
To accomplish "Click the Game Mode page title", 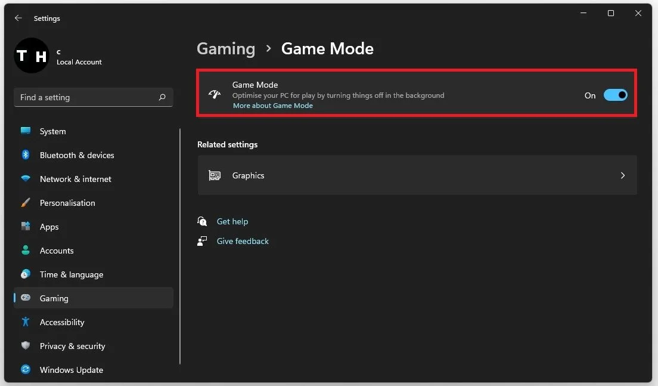I will 327,49.
